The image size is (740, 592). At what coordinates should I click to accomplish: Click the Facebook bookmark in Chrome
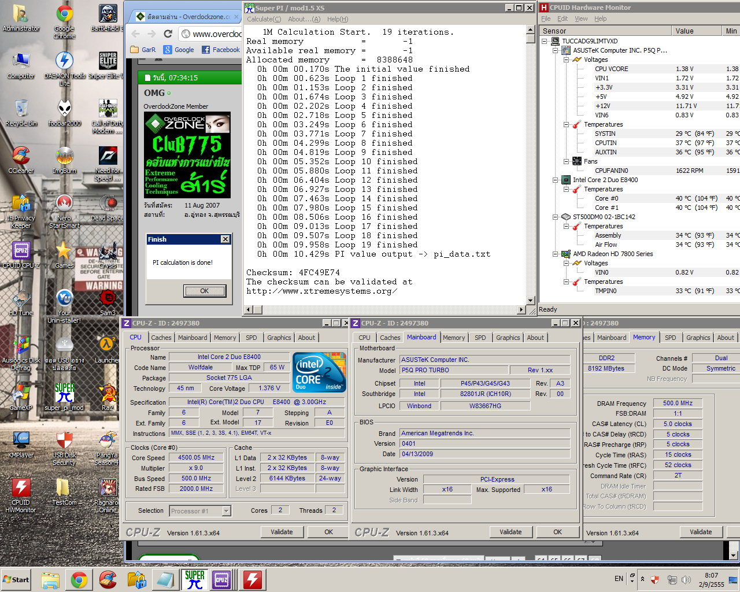pos(221,50)
